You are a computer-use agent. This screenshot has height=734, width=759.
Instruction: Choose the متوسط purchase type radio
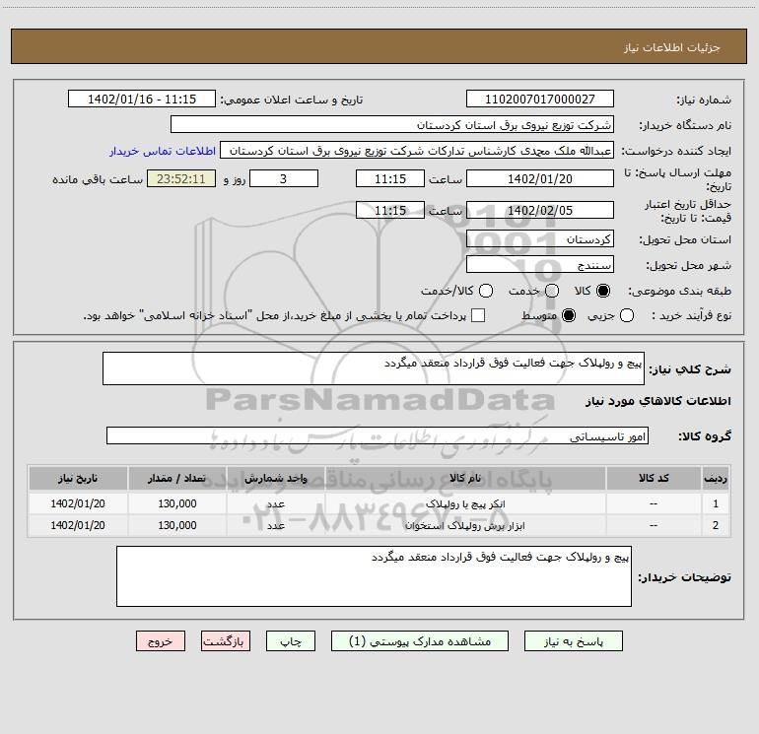pos(569,315)
